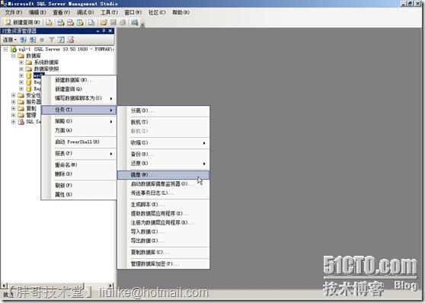Screen dimensions: 425x303
Task: Open the 编写数据库脚本为 submenu
Action: click(x=78, y=98)
